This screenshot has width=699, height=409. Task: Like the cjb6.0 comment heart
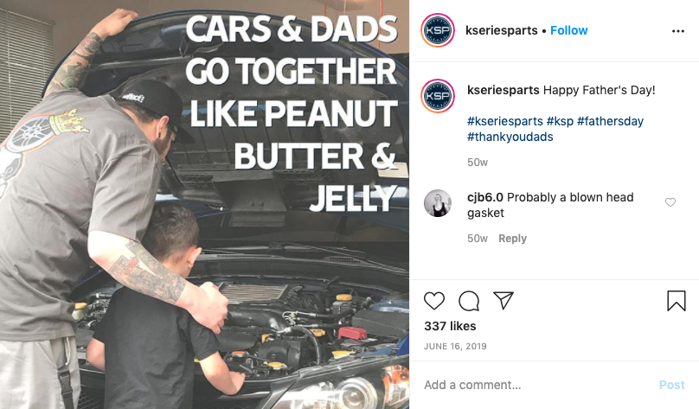pyautogui.click(x=670, y=202)
